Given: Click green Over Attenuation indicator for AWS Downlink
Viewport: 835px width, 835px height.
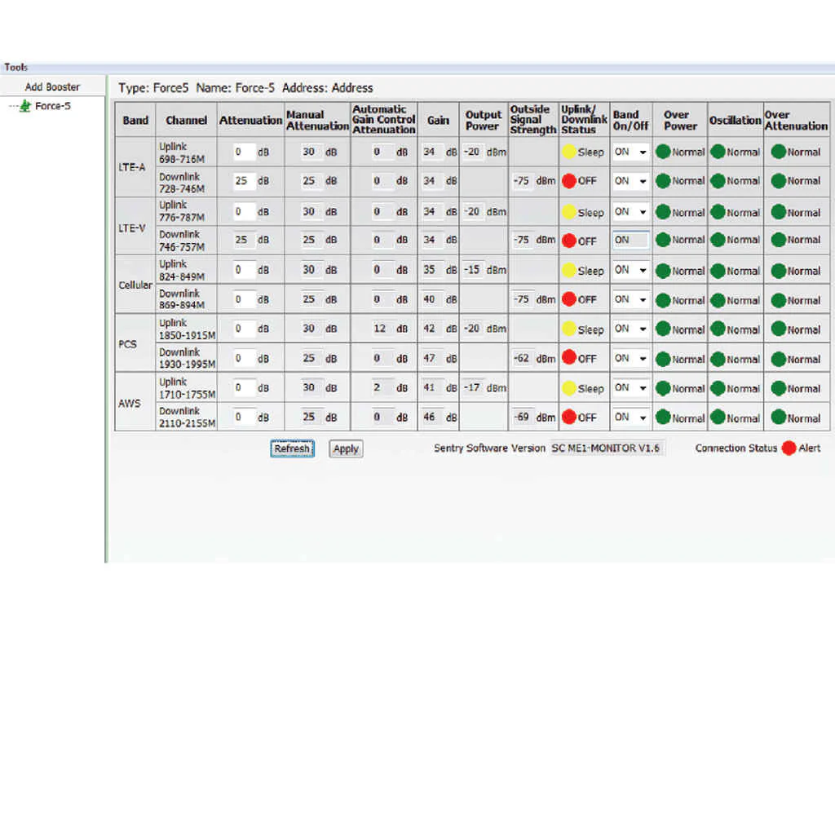Looking at the screenshot, I should pos(779,417).
